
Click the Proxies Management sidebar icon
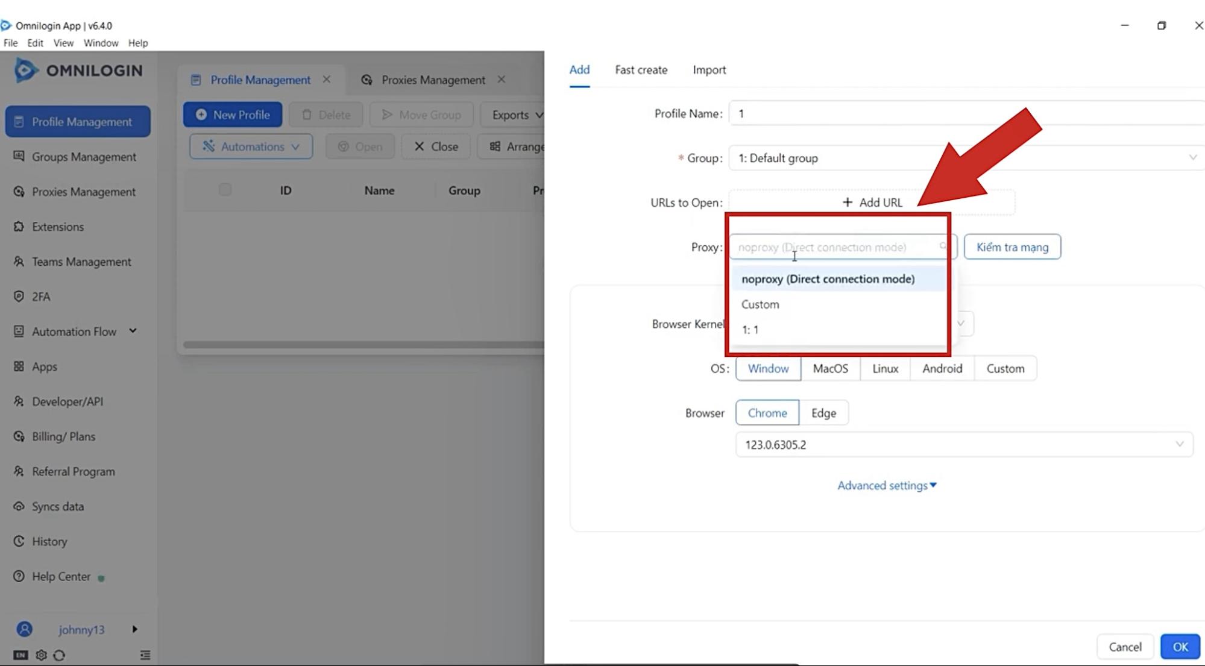(19, 192)
